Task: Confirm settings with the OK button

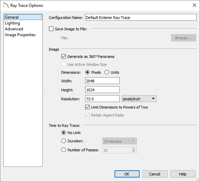Action: (127, 174)
